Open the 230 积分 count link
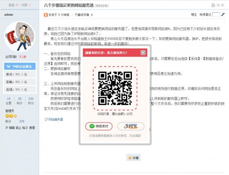 point(31,101)
